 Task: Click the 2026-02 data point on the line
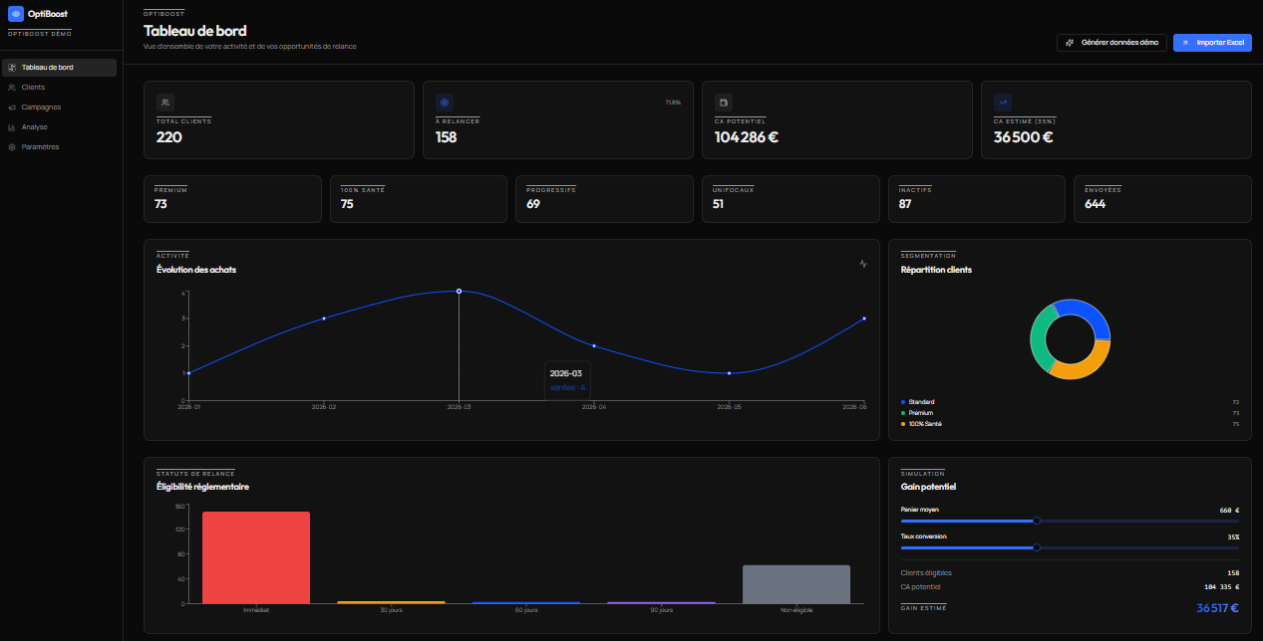point(324,319)
